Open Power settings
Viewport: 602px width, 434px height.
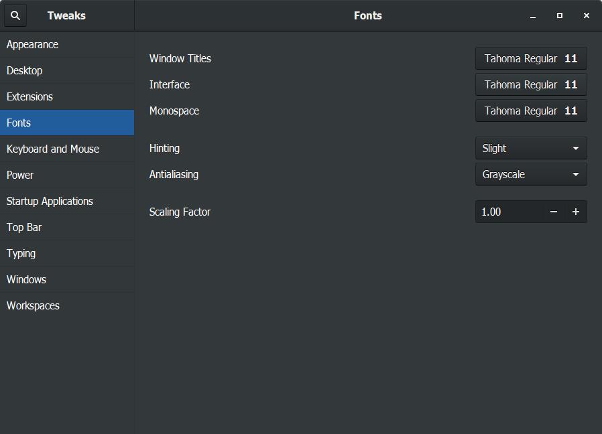click(x=20, y=175)
